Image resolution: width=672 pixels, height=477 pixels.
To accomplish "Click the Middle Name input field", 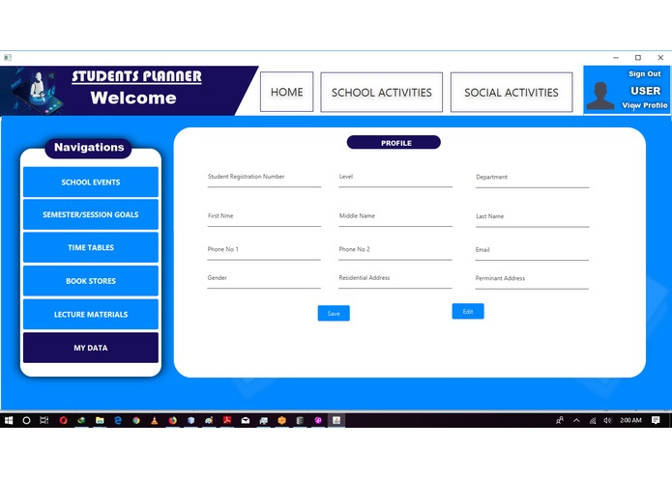I will [x=395, y=218].
